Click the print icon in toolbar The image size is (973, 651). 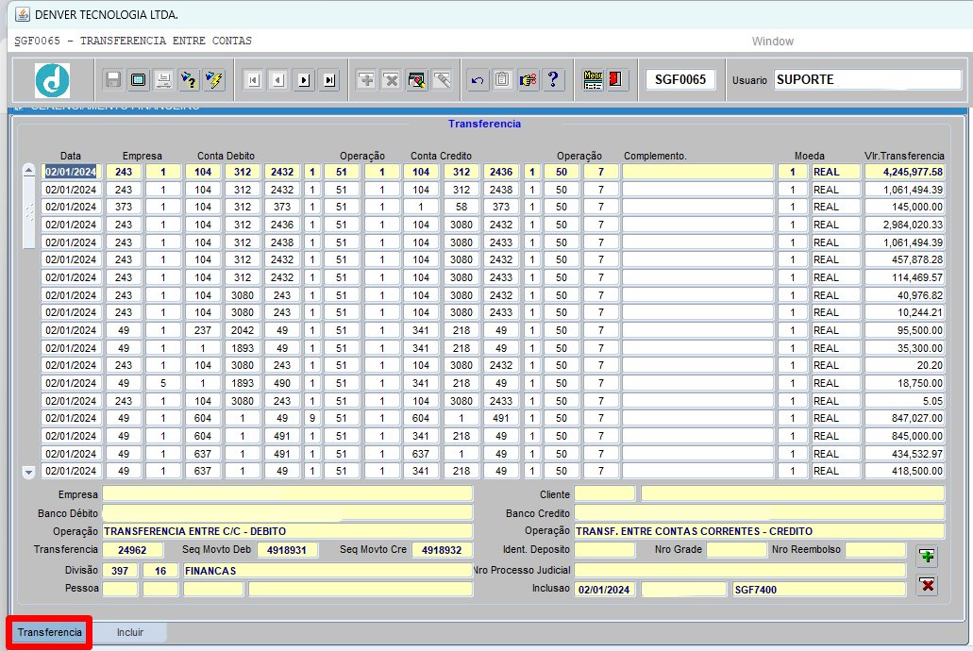(x=164, y=80)
